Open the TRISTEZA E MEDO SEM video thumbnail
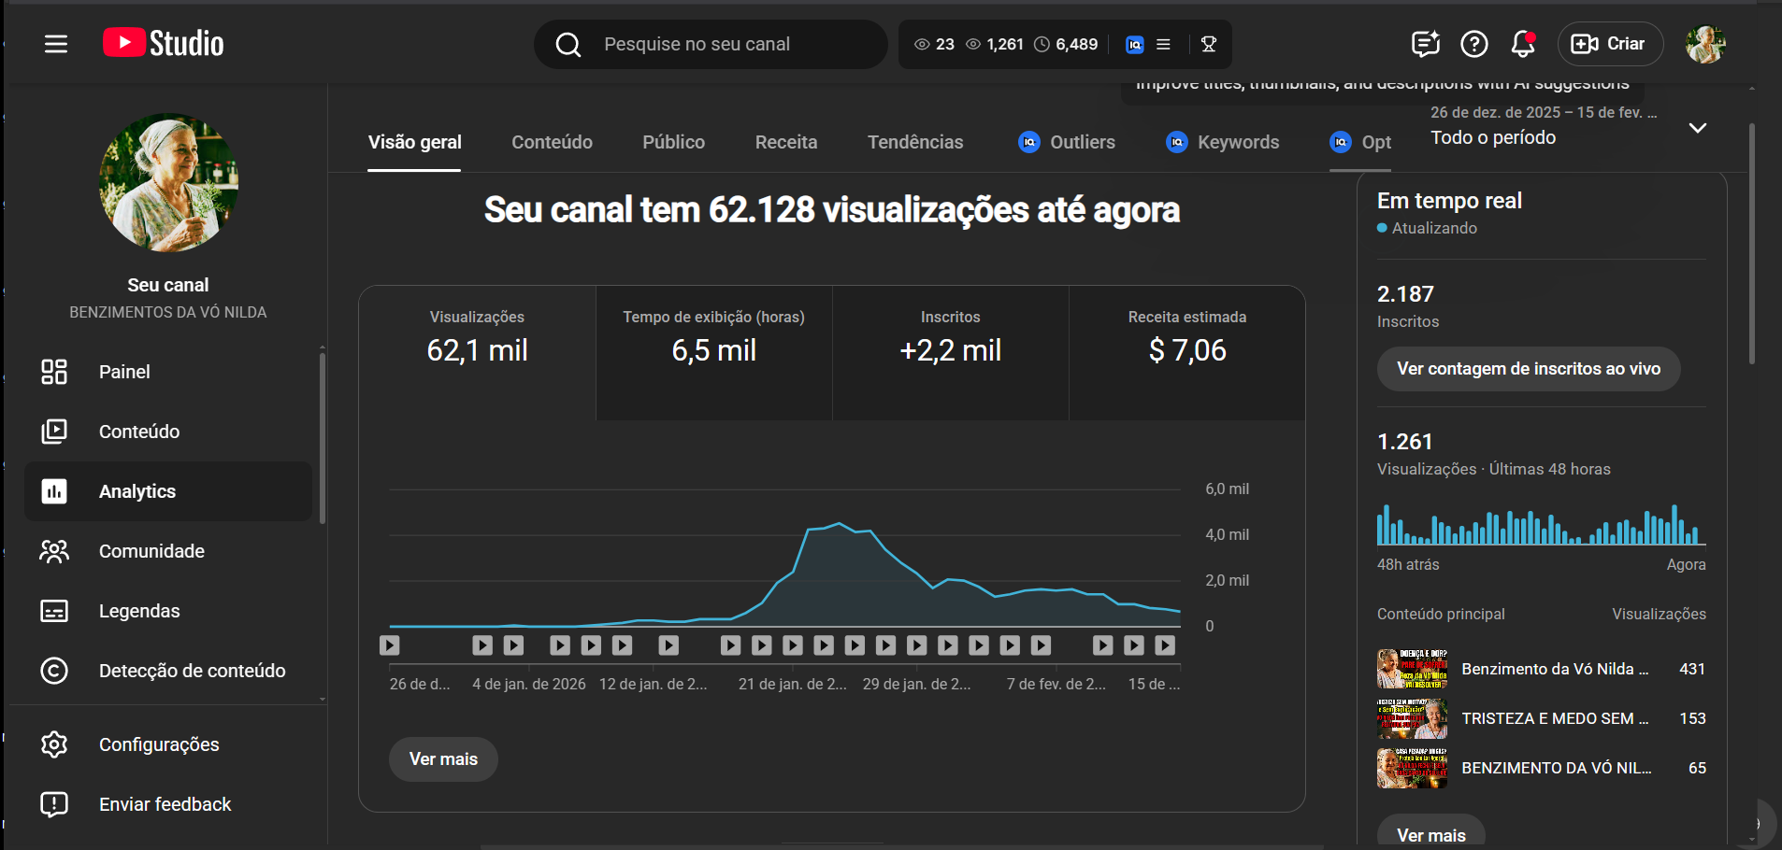The height and width of the screenshot is (850, 1782). point(1412,718)
